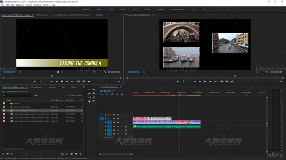This screenshot has height=160, width=286.
Task: Select Italy Video Slide Show sequence item
Action: click(x=23, y=107)
